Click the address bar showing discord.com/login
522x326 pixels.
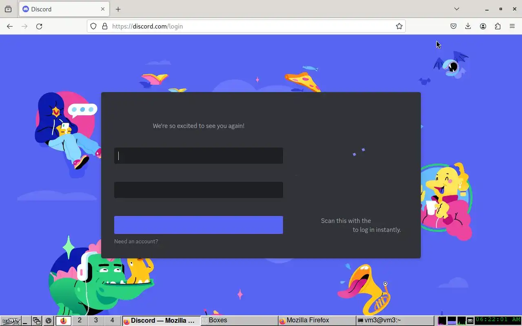246,26
